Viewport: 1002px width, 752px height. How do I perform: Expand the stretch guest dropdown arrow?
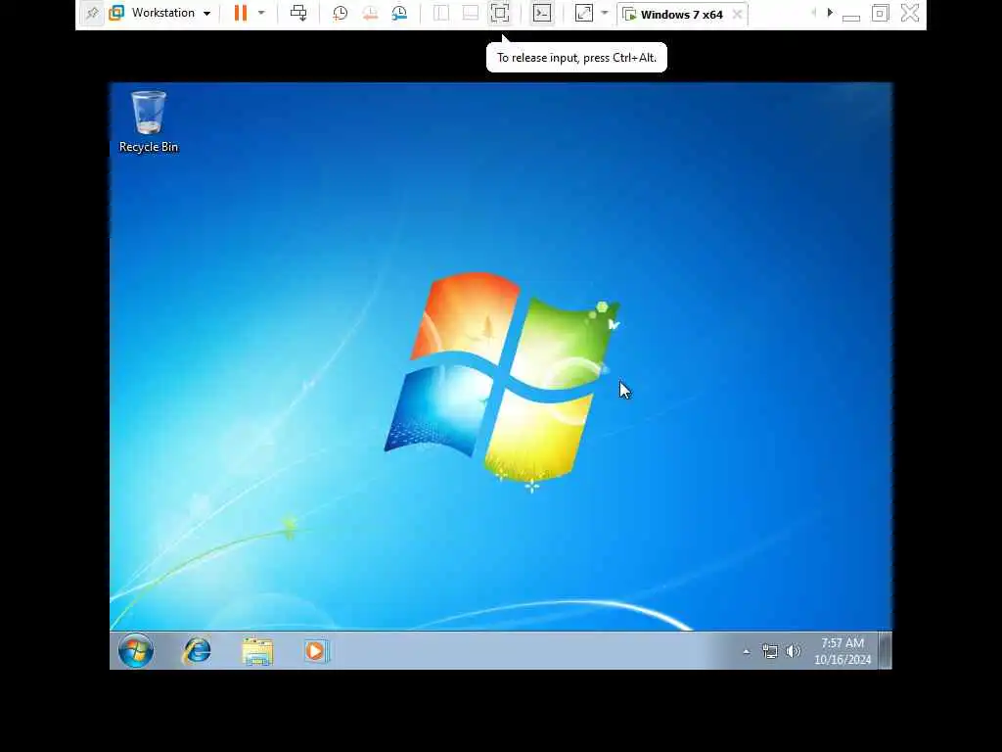coord(605,13)
